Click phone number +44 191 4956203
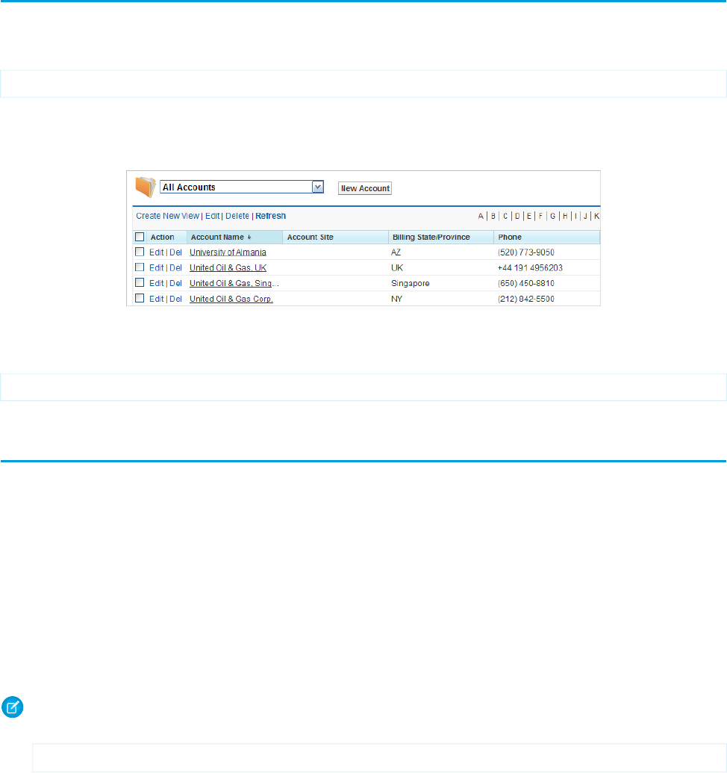This screenshot has width=727, height=773. click(x=530, y=267)
